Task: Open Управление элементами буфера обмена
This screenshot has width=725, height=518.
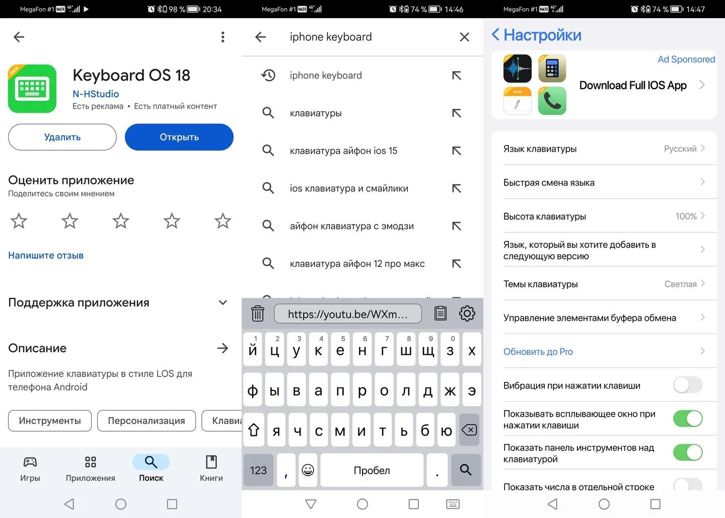Action: [604, 317]
